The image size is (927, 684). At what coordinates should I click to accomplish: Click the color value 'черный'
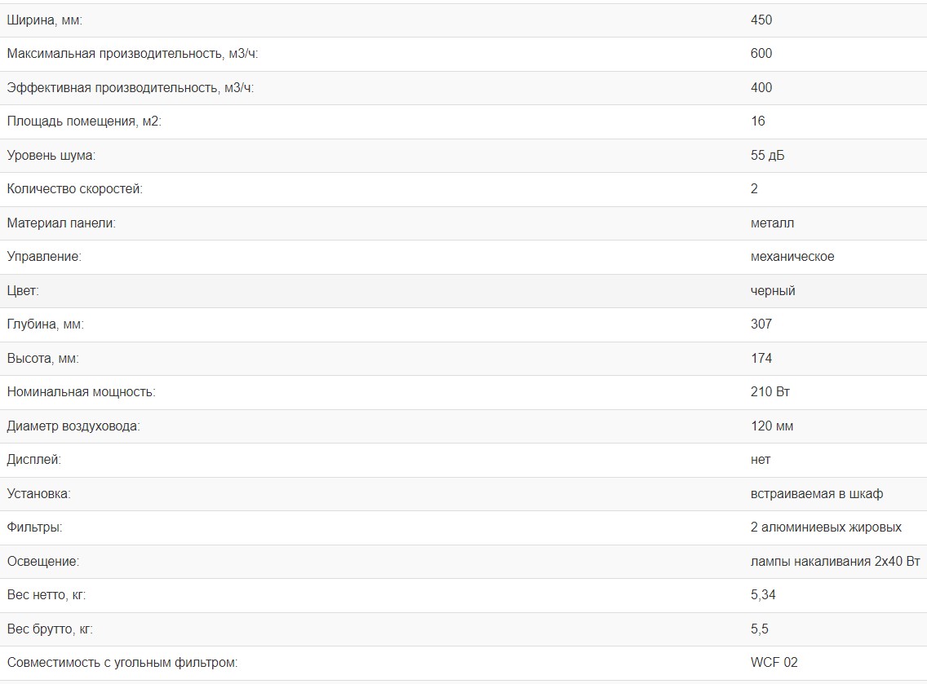pyautogui.click(x=772, y=290)
